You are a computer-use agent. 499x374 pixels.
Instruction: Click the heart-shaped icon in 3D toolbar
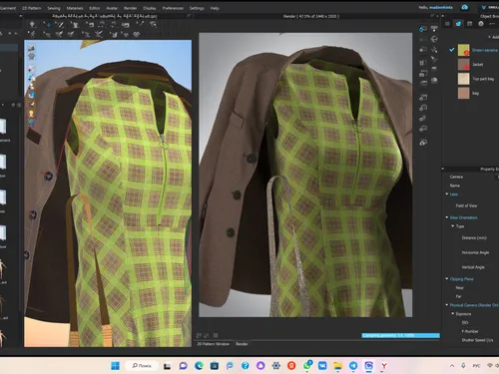point(137,34)
